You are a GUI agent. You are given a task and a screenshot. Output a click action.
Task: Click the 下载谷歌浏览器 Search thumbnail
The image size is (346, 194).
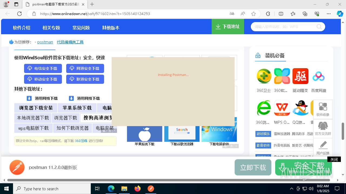click(182, 134)
